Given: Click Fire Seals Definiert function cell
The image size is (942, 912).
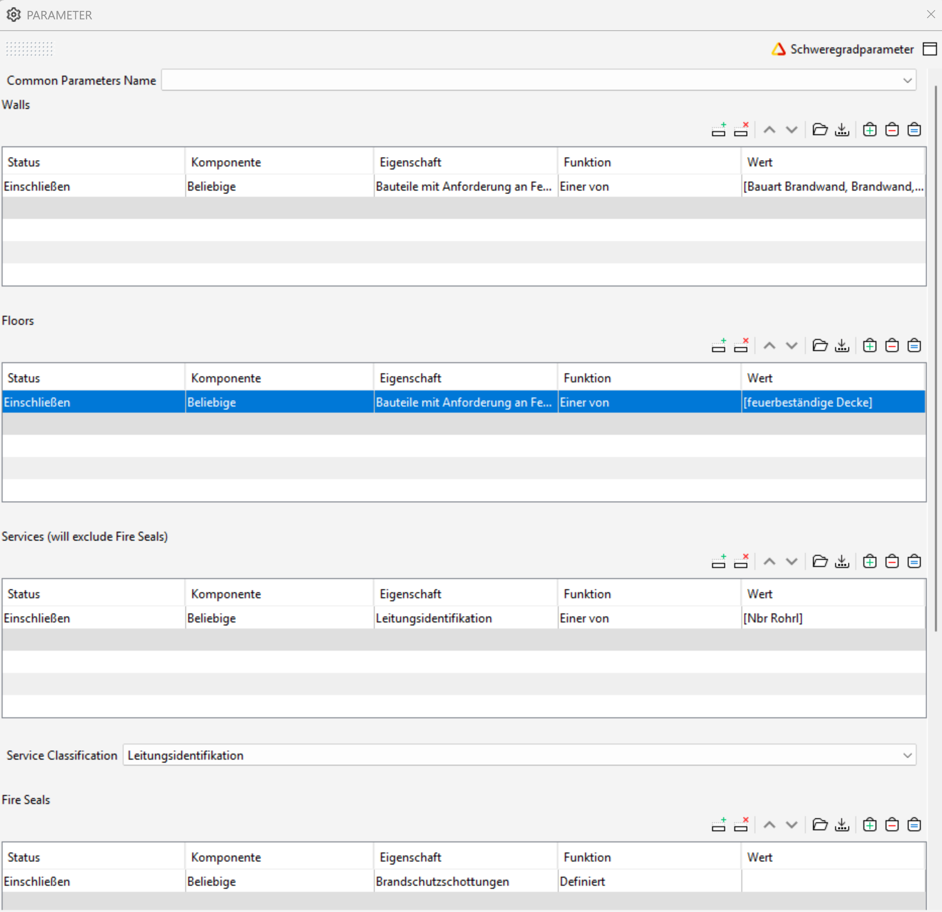Looking at the screenshot, I should click(649, 882).
